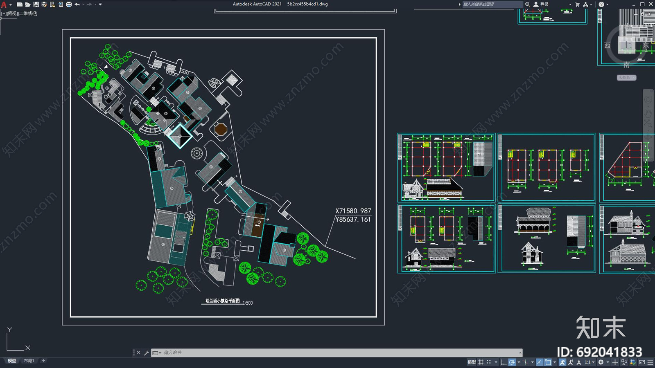Image resolution: width=655 pixels, height=368 pixels.
Task: Toggle auto-add annotation scales icon
Action: pos(571,362)
